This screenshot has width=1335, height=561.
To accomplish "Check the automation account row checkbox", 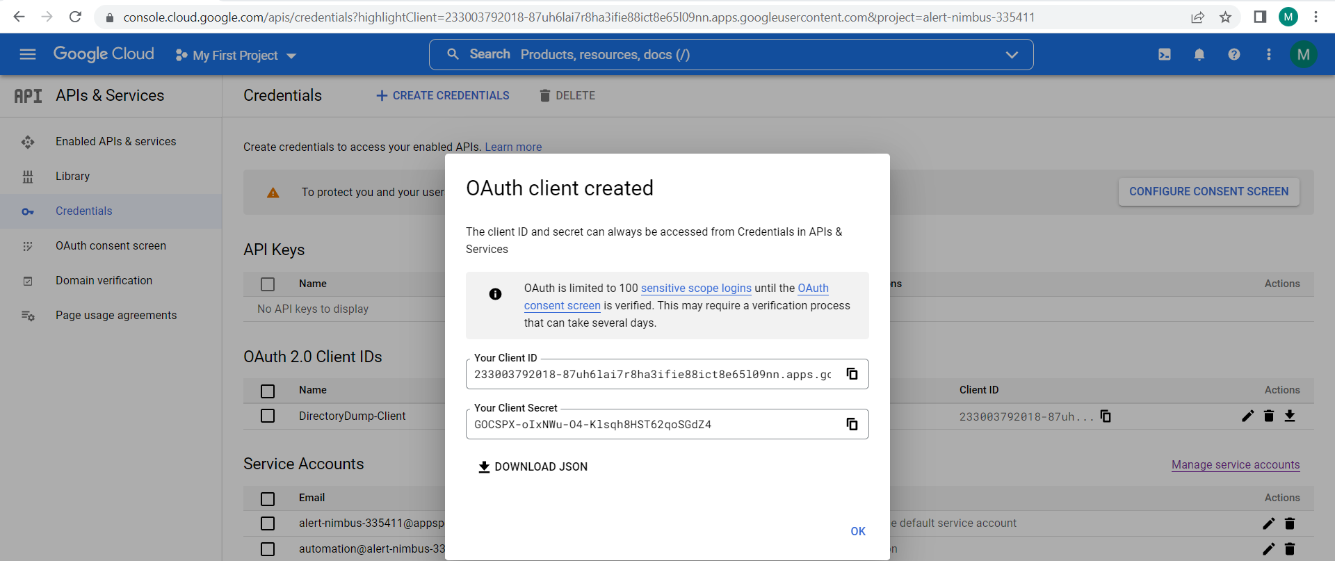I will tap(268, 549).
